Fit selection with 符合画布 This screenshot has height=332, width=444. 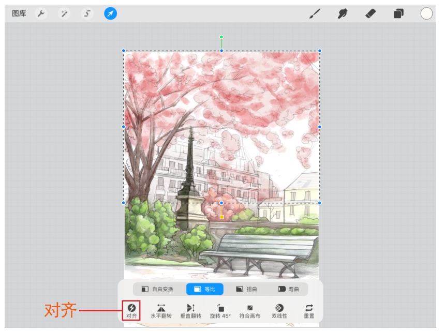(x=250, y=311)
